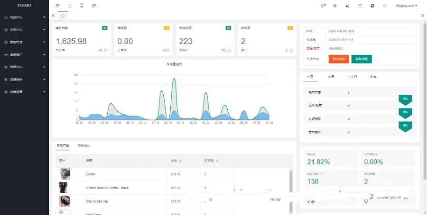Click the 'Cap ou pas cap' title
Screen dimensions: 427x215
click(97, 201)
